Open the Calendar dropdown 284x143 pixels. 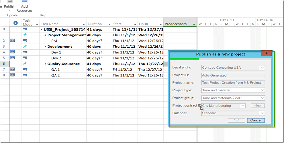click(x=262, y=113)
